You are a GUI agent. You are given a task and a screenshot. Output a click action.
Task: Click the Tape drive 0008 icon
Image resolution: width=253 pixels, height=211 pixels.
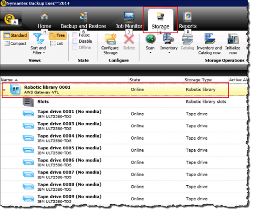click(28, 186)
